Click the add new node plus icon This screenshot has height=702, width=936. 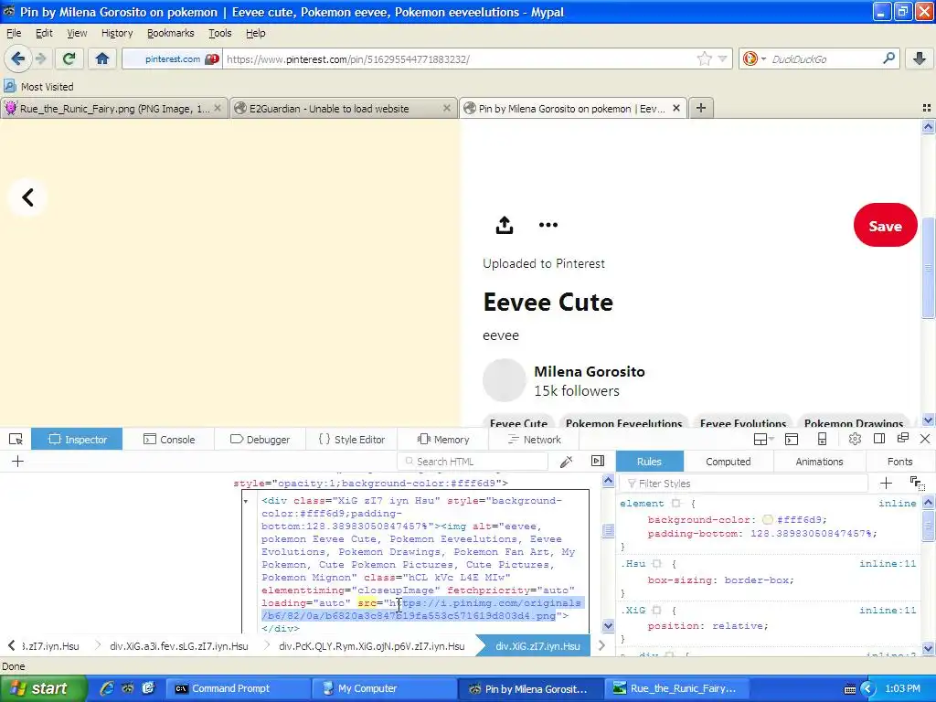(x=18, y=462)
